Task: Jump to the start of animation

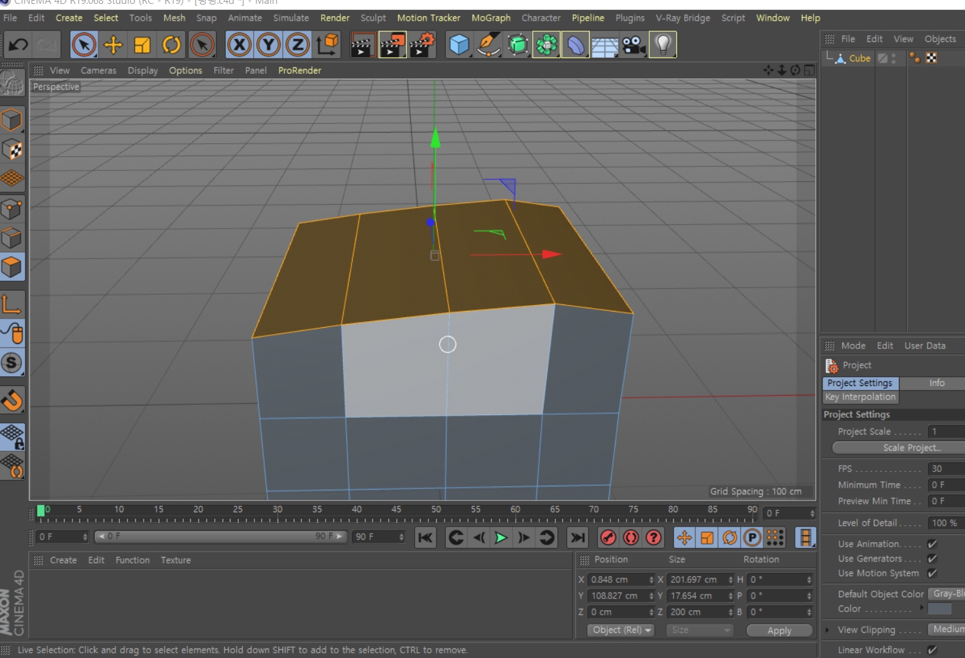Action: coord(425,538)
